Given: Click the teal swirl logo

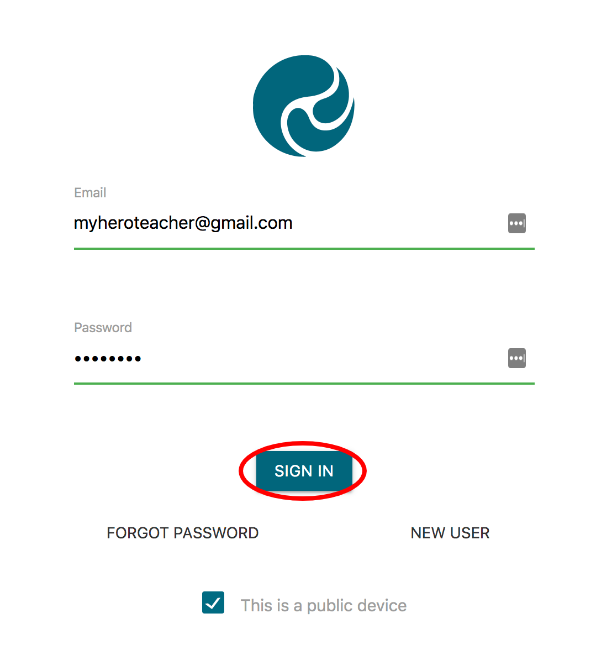Looking at the screenshot, I should (304, 106).
